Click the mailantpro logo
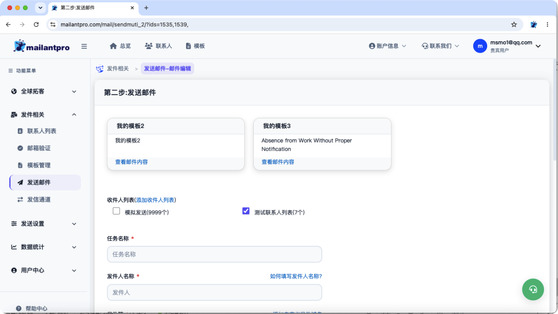Screen dimensions: 558x314 click(41, 46)
